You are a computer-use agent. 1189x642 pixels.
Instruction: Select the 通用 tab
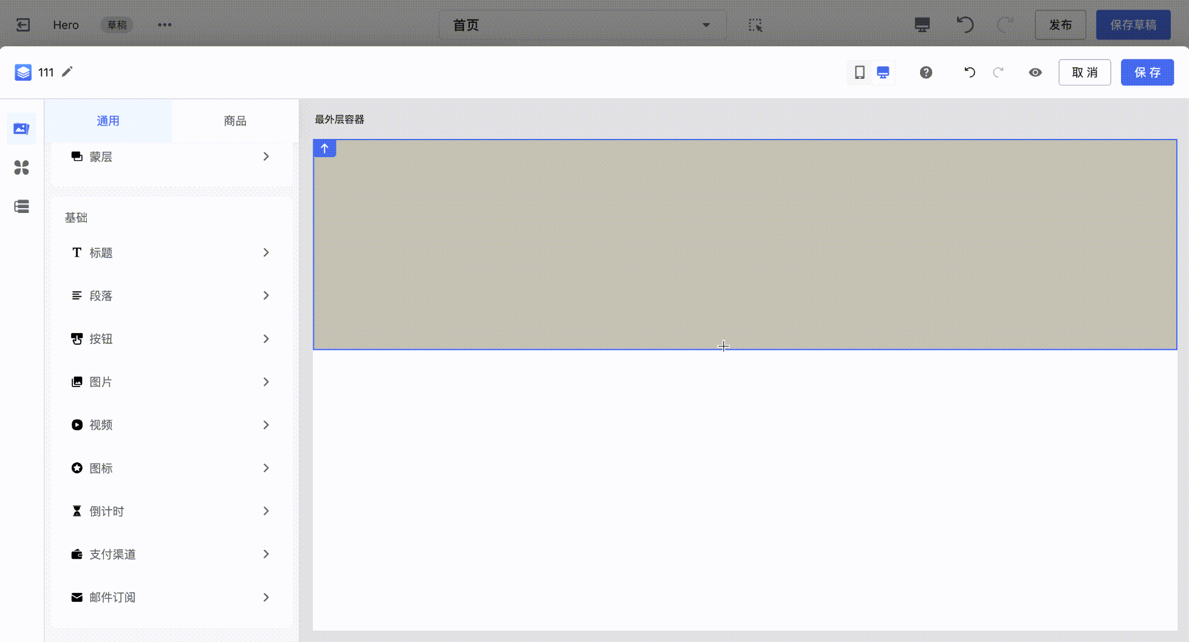click(x=108, y=121)
